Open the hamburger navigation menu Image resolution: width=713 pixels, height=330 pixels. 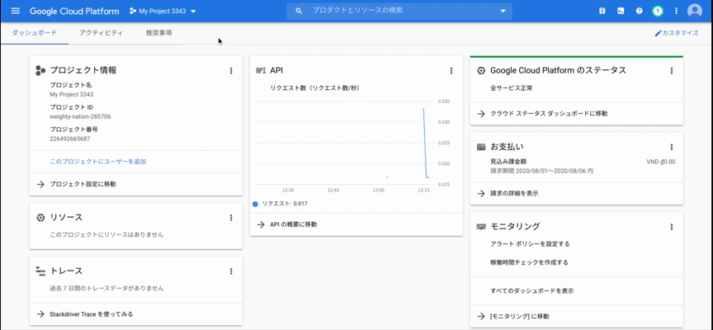tap(16, 11)
